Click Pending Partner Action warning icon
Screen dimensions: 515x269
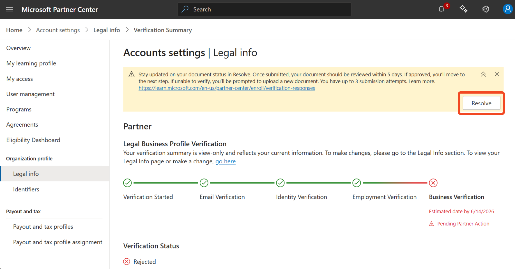pos(431,224)
